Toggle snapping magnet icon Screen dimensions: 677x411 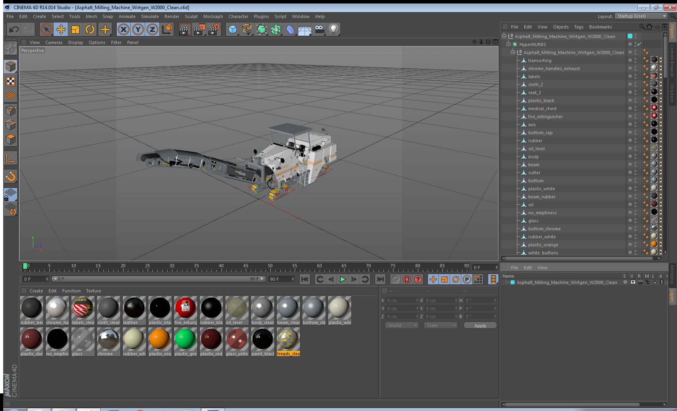tap(10, 176)
